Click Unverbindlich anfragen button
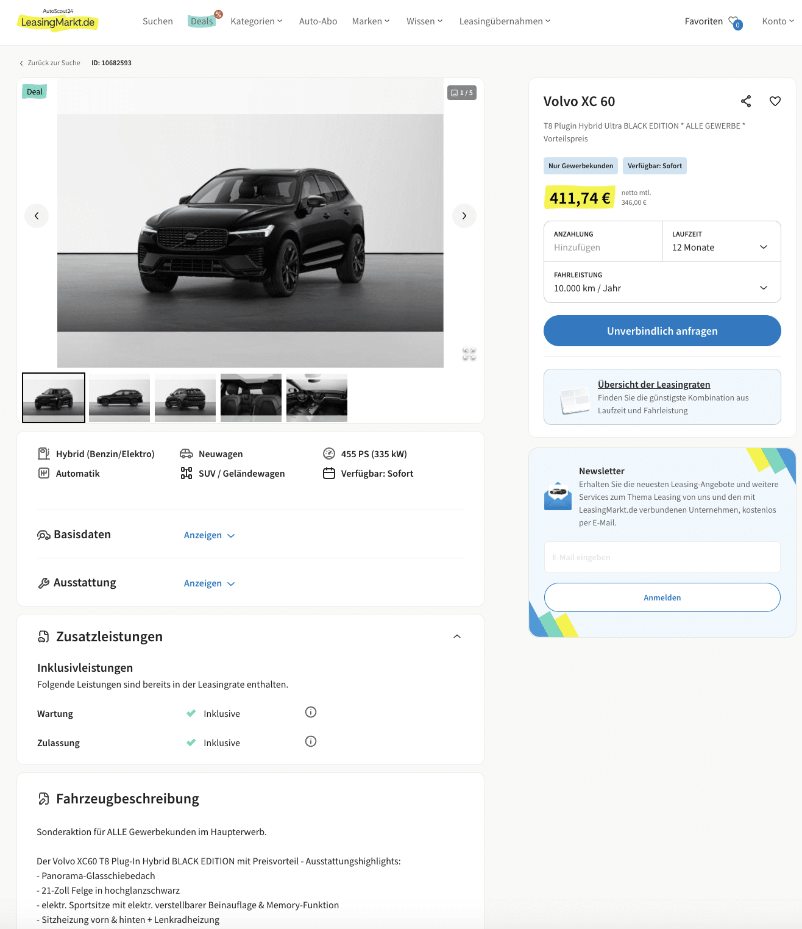 [662, 330]
